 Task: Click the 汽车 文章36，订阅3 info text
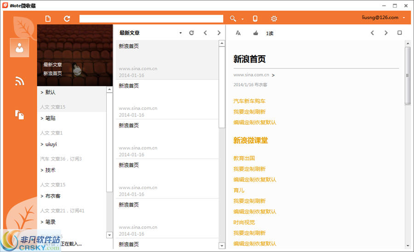point(61,159)
